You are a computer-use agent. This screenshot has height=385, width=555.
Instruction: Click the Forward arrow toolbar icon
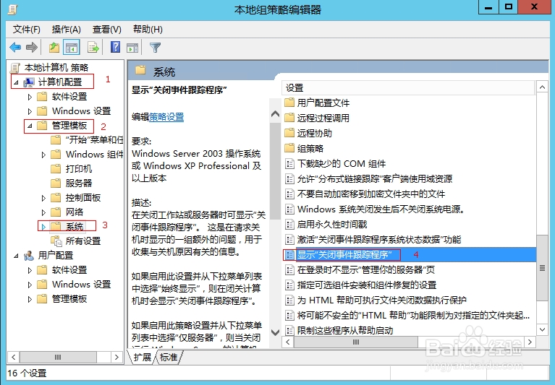click(x=32, y=48)
